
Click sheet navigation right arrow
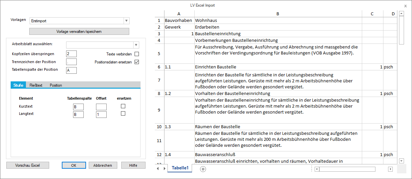coord(164,169)
